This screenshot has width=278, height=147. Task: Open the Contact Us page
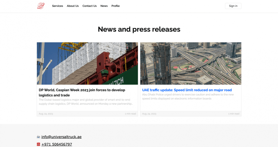(x=89, y=6)
